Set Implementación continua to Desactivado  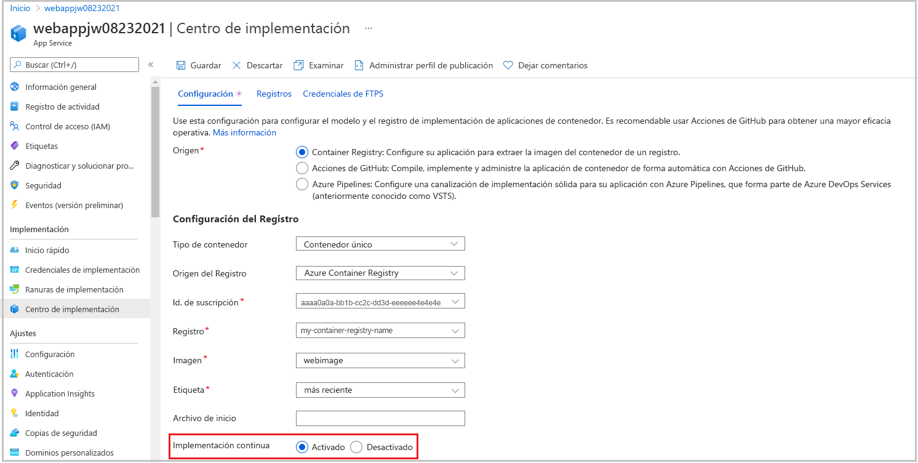(x=356, y=447)
